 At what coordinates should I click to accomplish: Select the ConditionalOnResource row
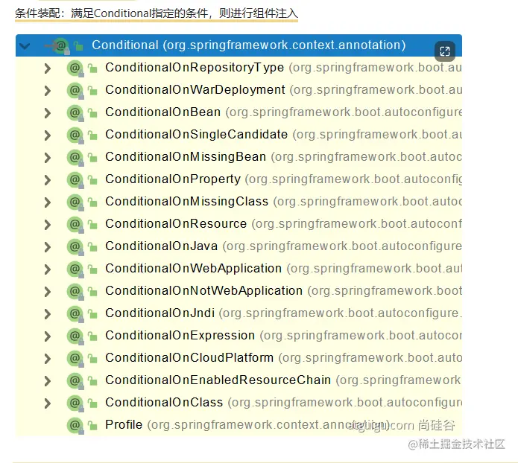(239, 224)
